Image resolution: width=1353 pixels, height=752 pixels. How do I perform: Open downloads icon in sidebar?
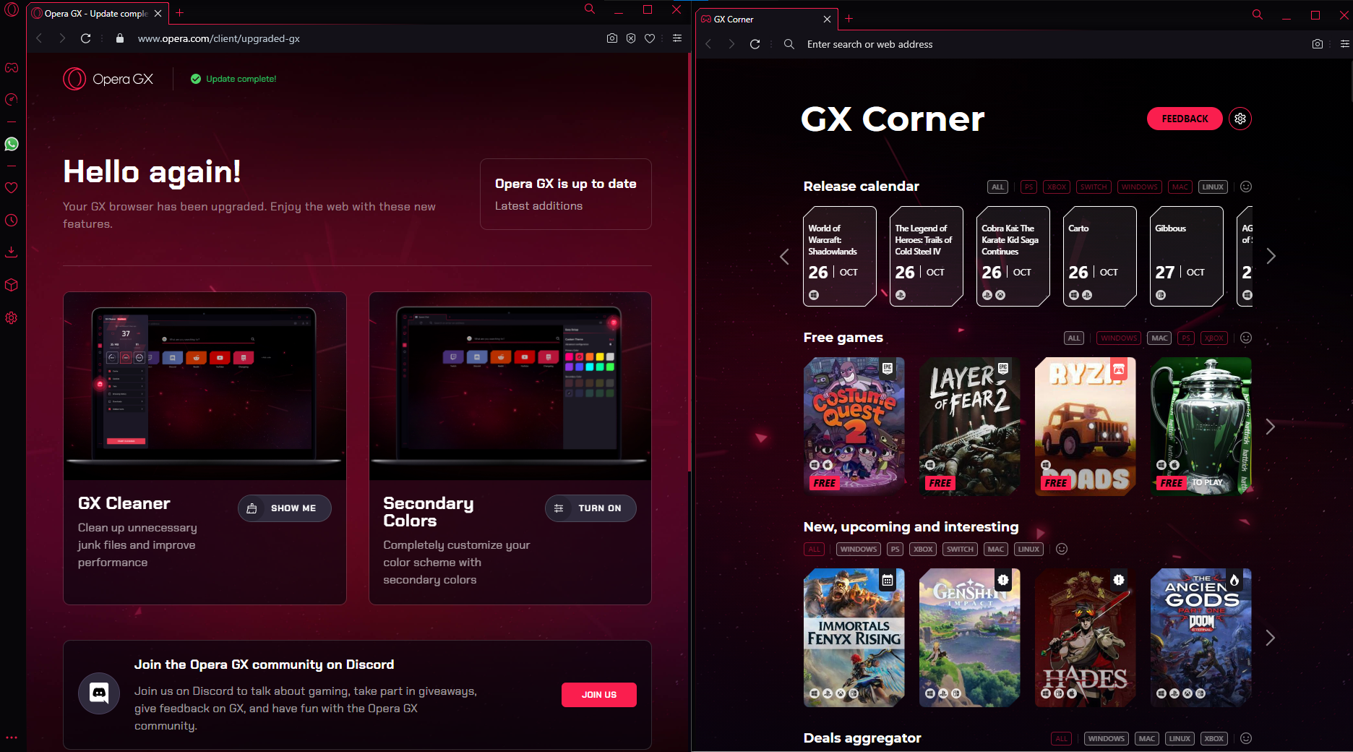pos(12,252)
